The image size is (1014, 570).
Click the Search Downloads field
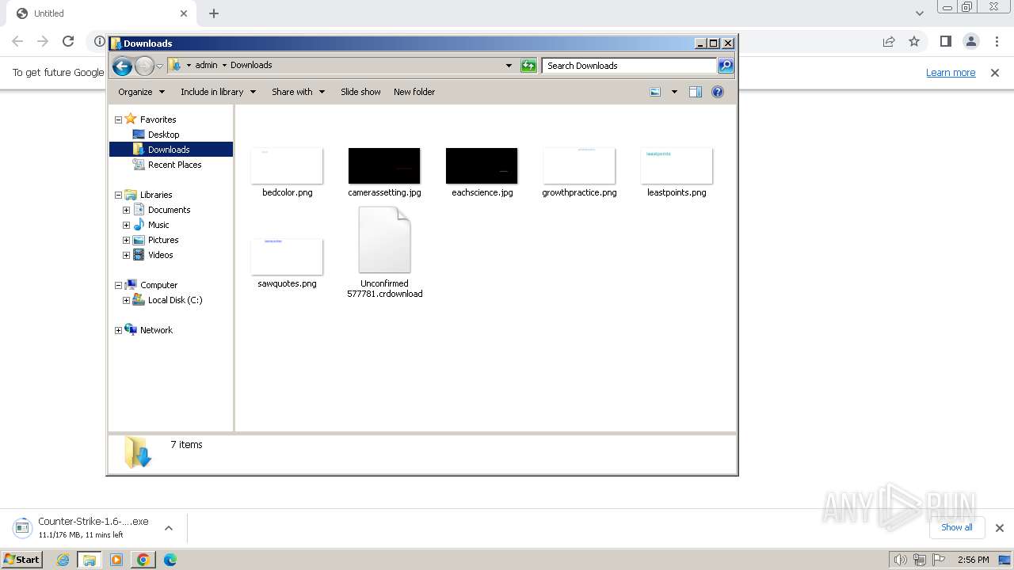click(x=630, y=66)
